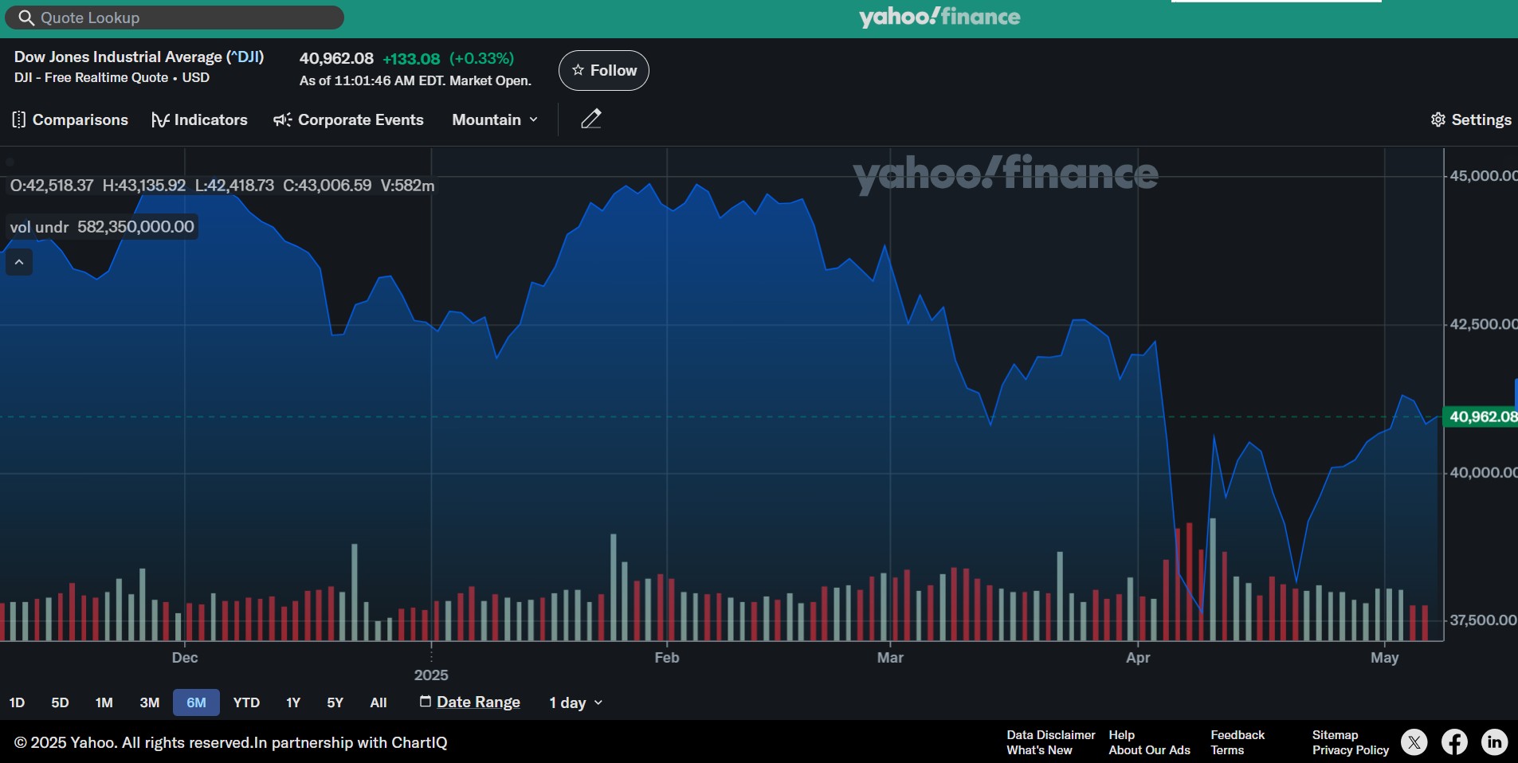
Task: Click the current price label 40,962.08 on axis
Action: point(1481,417)
